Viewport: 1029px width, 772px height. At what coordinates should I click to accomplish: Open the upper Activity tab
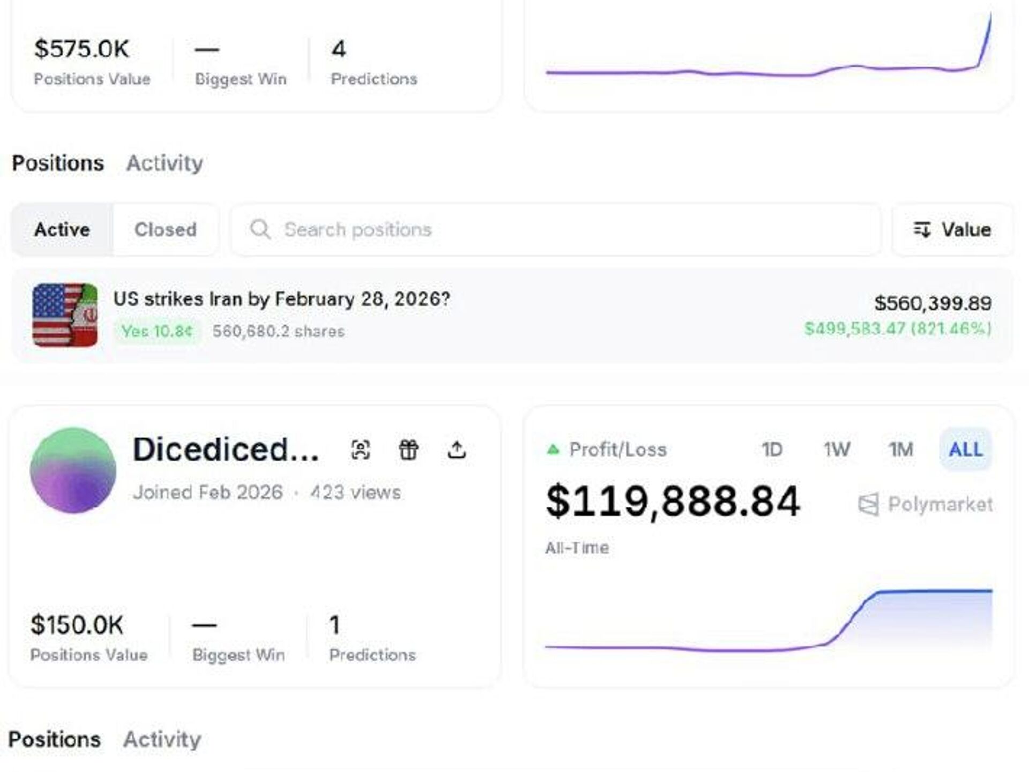(164, 163)
